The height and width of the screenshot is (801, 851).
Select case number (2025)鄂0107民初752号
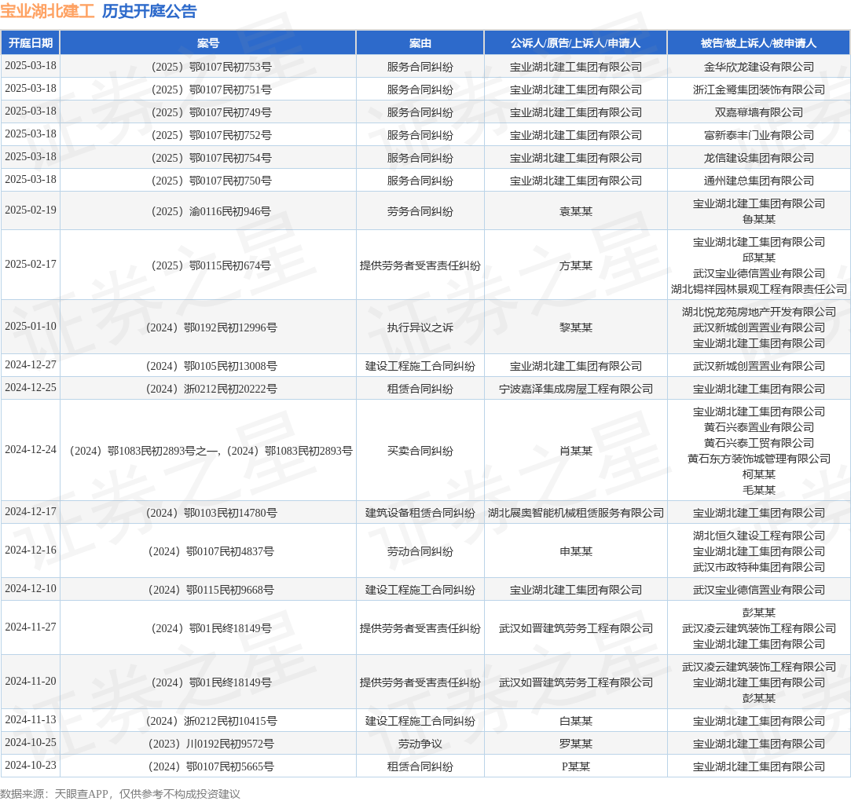click(x=211, y=136)
